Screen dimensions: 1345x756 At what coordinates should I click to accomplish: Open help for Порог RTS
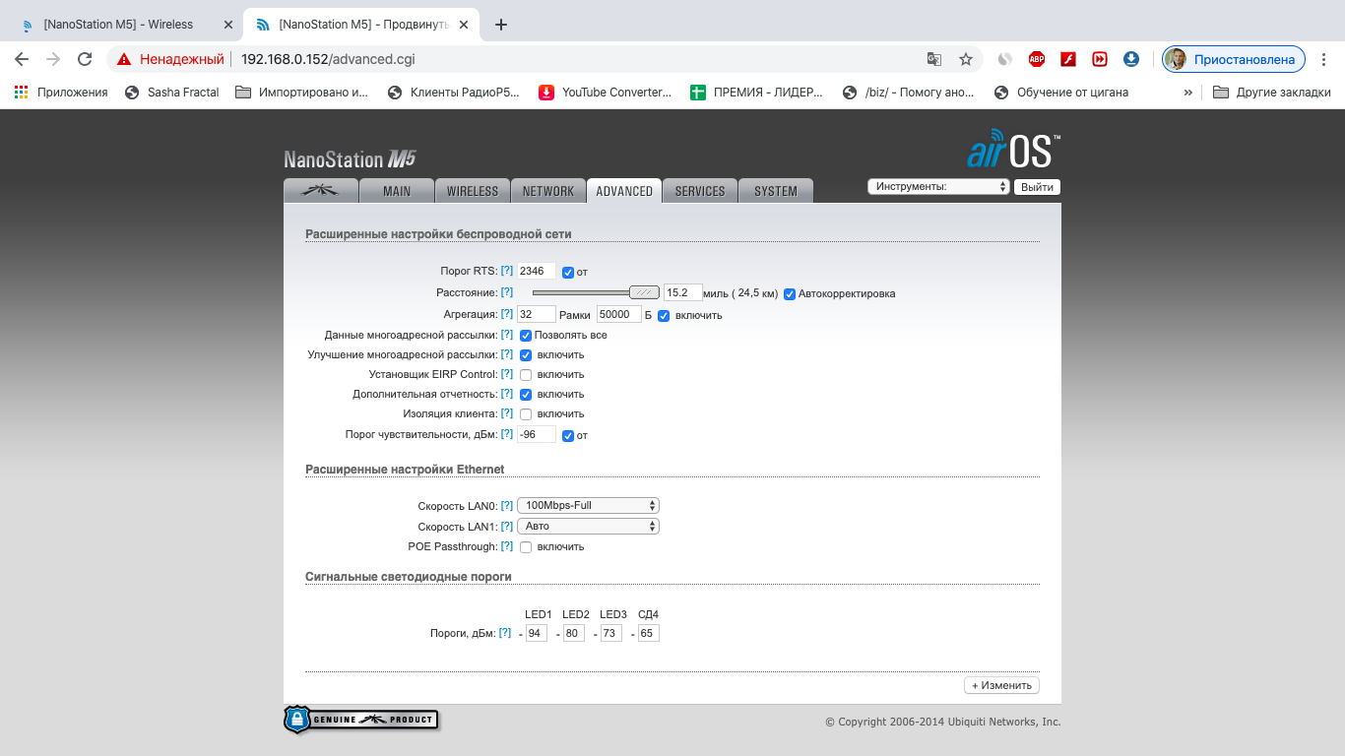[x=506, y=271]
